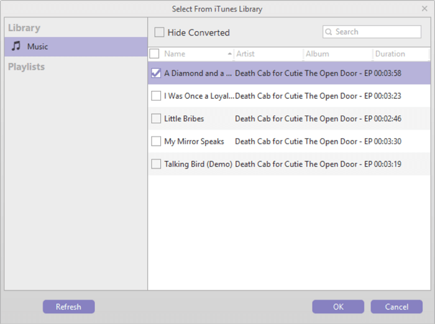Focus the Search input field

coord(372,32)
